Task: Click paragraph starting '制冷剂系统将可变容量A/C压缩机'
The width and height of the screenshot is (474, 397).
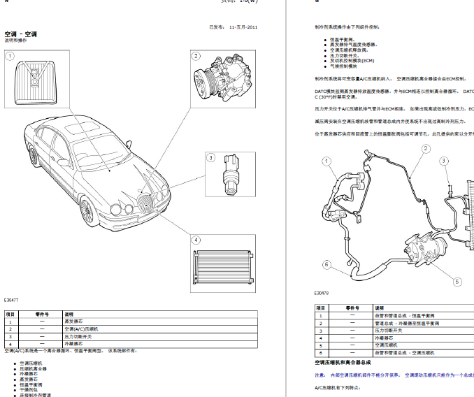Action: [391, 79]
